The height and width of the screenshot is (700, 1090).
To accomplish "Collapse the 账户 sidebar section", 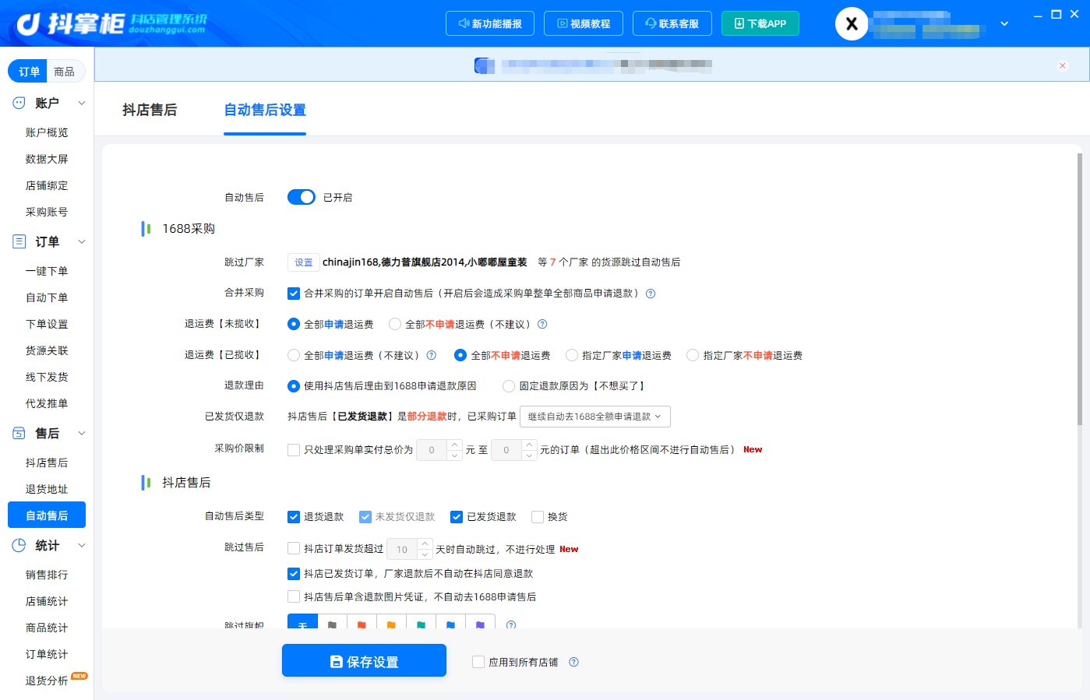I will point(82,103).
